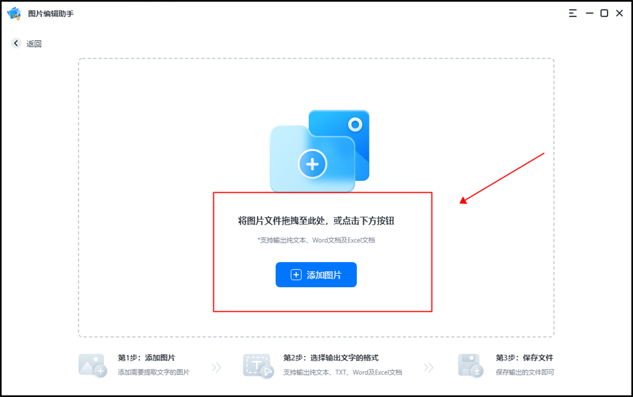The height and width of the screenshot is (397, 633).
Task: Click the 第1步：添加图片 label
Action: 147,358
